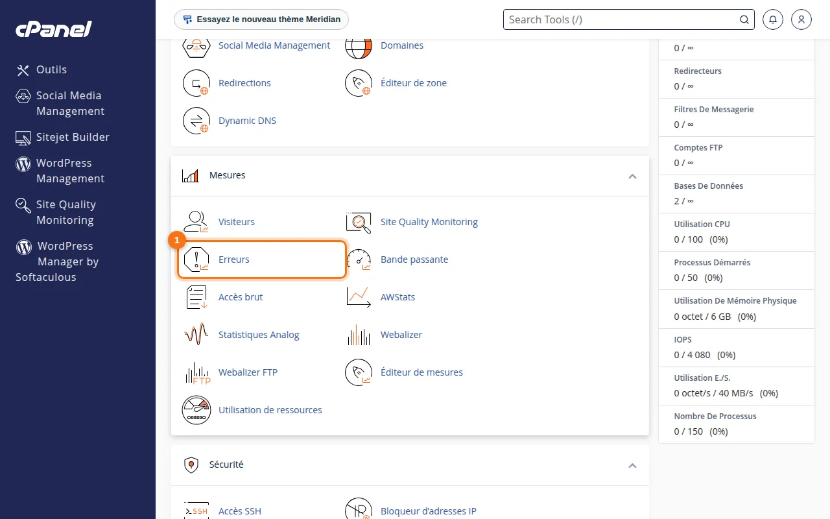The width and height of the screenshot is (830, 519).
Task: Open the Erreurs link
Action: click(234, 259)
